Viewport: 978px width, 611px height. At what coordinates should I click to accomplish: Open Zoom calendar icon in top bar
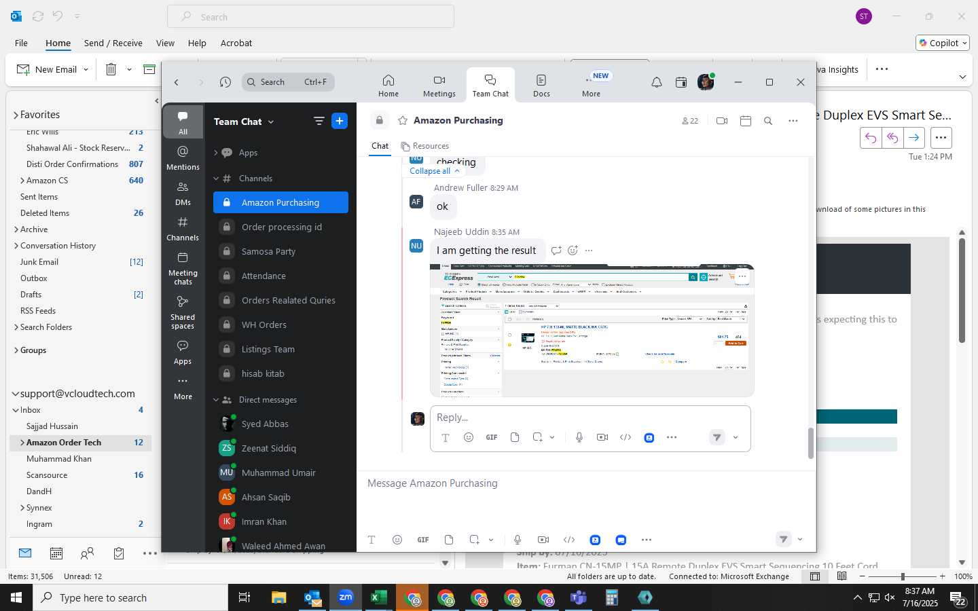click(681, 82)
